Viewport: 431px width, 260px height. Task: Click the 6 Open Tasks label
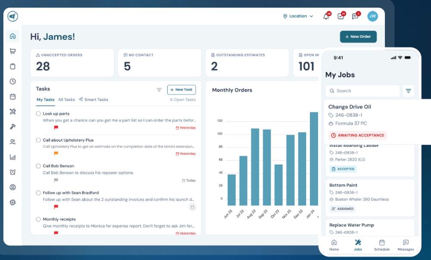183,100
